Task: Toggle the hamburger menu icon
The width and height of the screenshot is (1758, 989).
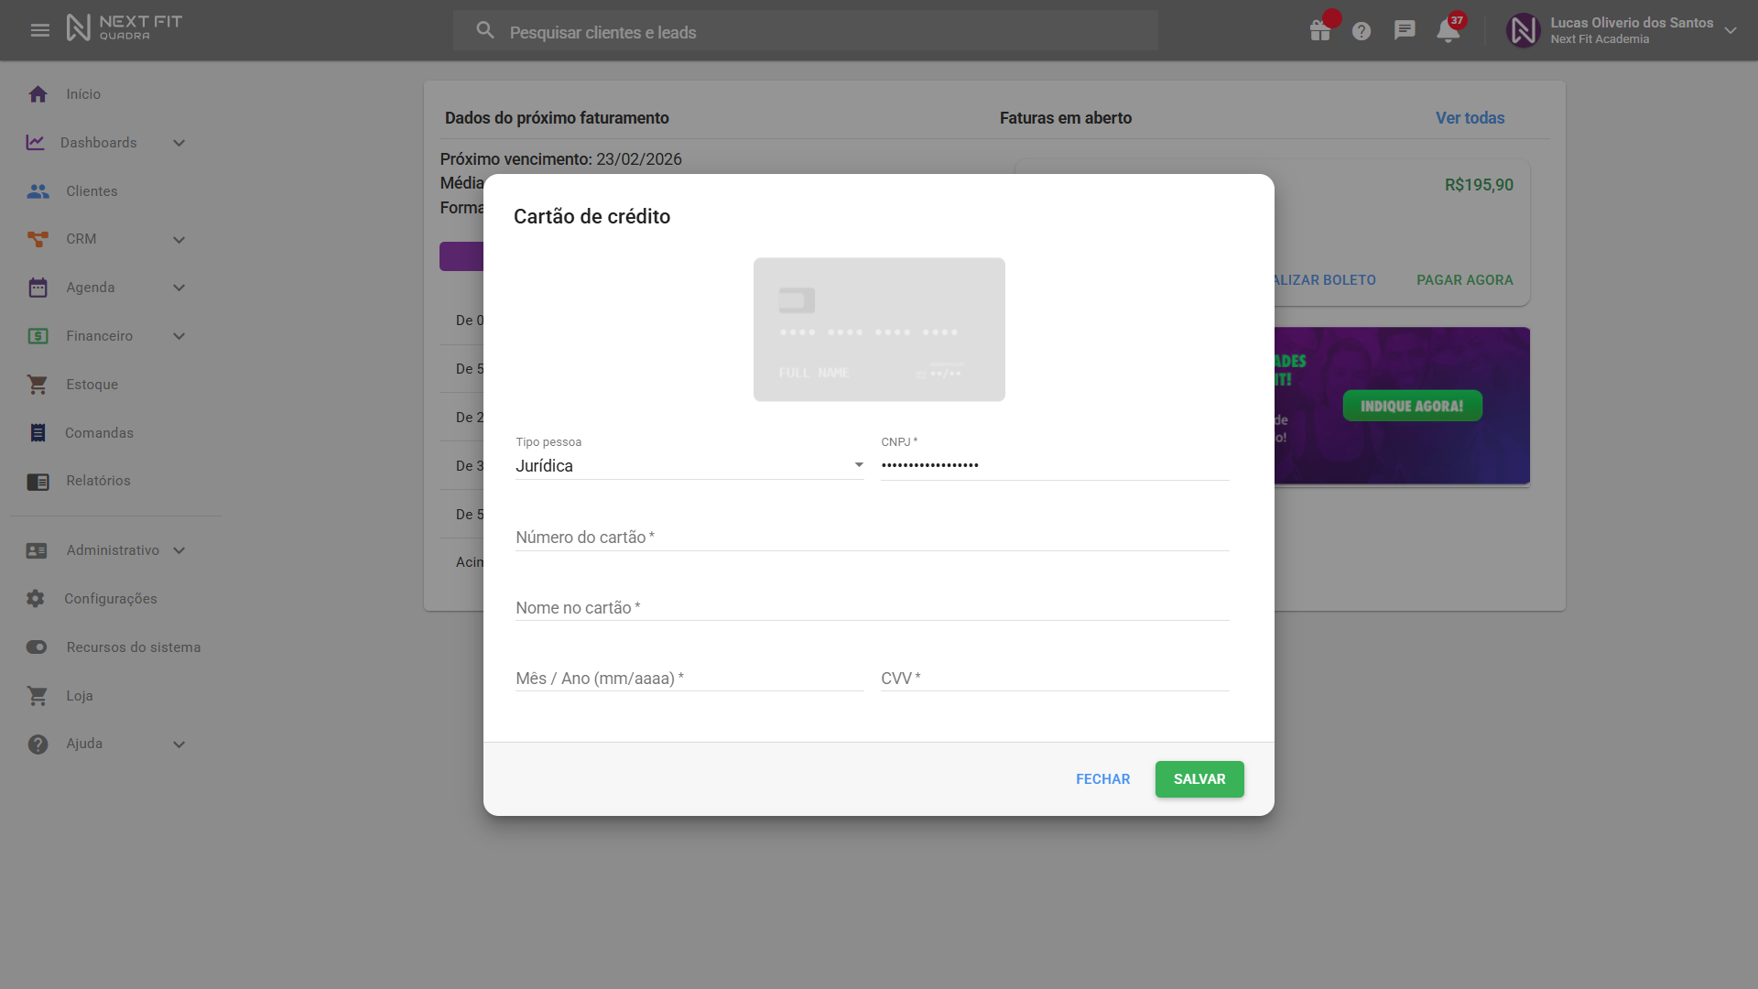Action: [40, 30]
